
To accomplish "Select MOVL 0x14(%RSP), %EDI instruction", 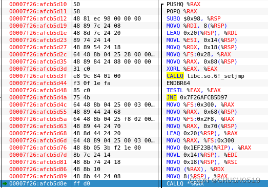I will click(x=202, y=155).
